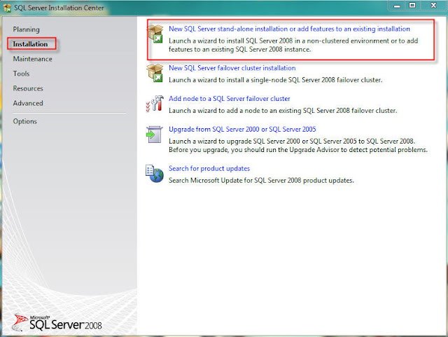Click text 'Launch a wizard to install SQL Server 2008 in a non-clustered environment'
This screenshot has height=337, width=448.
(279, 41)
